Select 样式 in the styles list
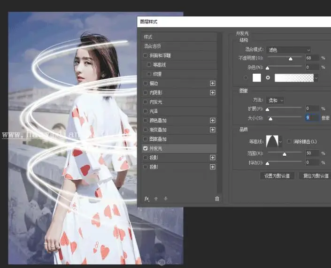Viewport: 331px width, 268px height. [179, 37]
